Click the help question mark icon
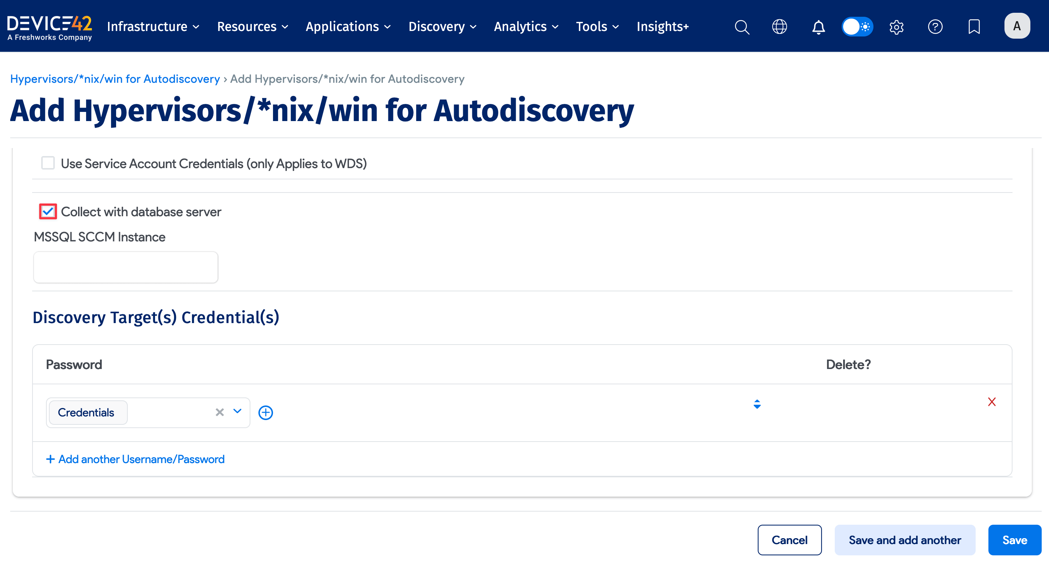This screenshot has height=563, width=1049. pos(935,27)
